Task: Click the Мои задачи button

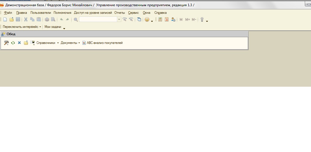Action: [53, 27]
